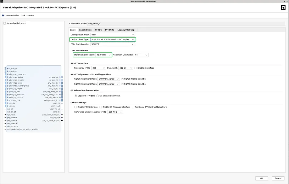Expand the pcie_transmit_fc port plus icon
289x184 pixels.
pos(60,100)
